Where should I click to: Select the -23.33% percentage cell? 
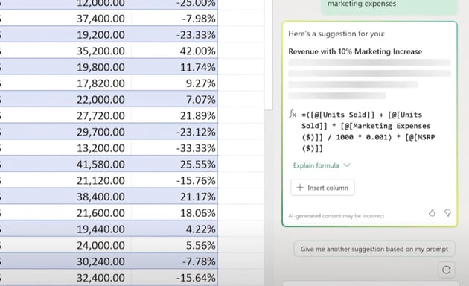tap(174, 34)
